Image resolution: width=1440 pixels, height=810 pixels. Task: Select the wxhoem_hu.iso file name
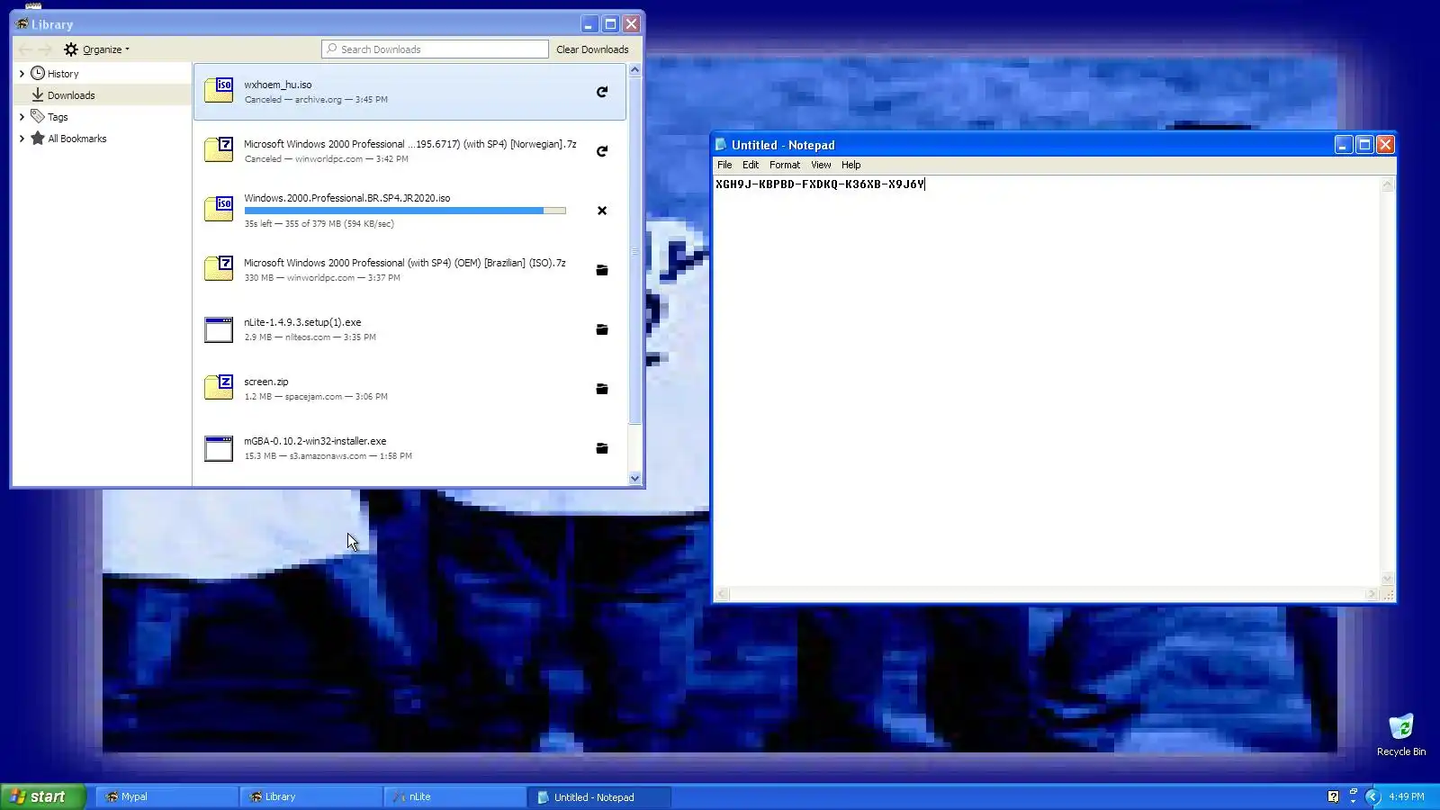278,85
